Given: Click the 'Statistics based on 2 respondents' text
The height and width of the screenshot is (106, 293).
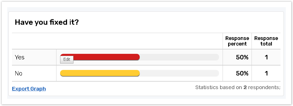Looking at the screenshot, I should pyautogui.click(x=238, y=87).
